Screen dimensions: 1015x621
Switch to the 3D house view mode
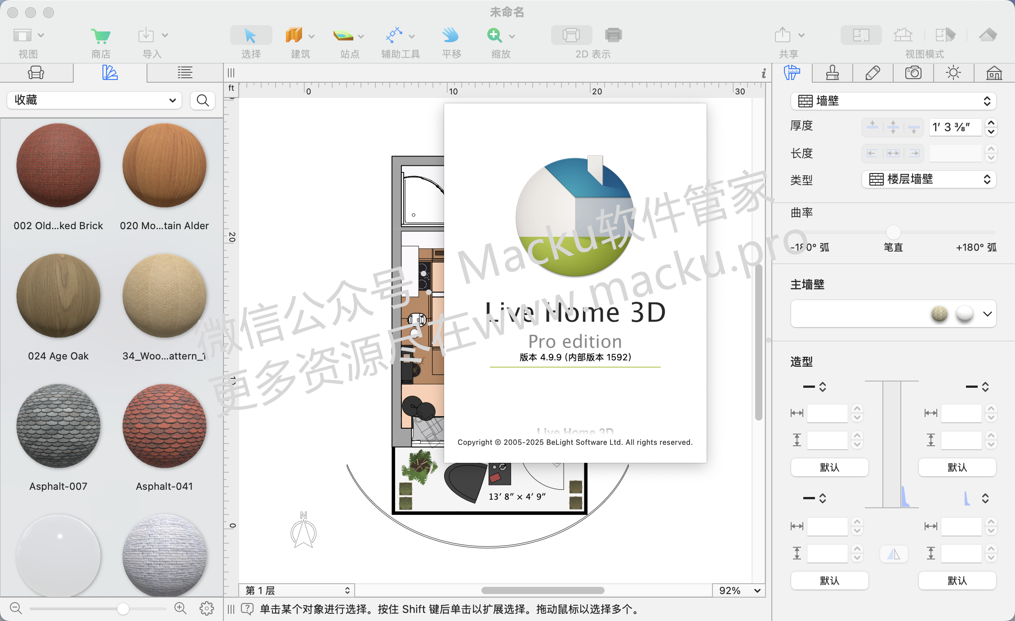click(x=903, y=35)
